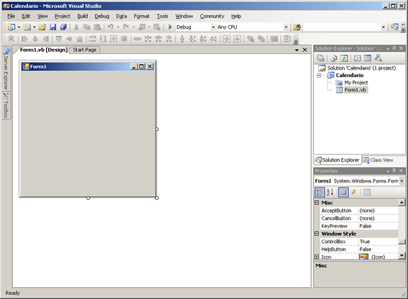Click the Make Same Width icon
The width and height of the screenshot is (408, 299).
point(92,39)
